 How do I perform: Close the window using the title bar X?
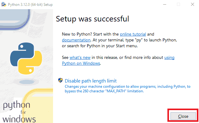coord(192,4)
